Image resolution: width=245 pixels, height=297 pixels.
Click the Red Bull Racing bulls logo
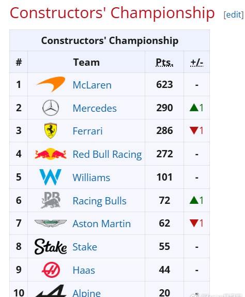(x=51, y=154)
